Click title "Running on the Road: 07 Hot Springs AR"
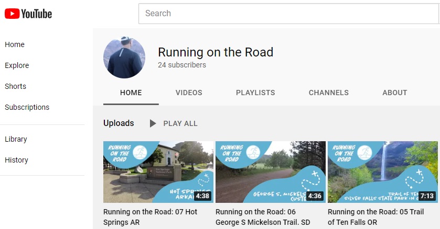 point(151,217)
